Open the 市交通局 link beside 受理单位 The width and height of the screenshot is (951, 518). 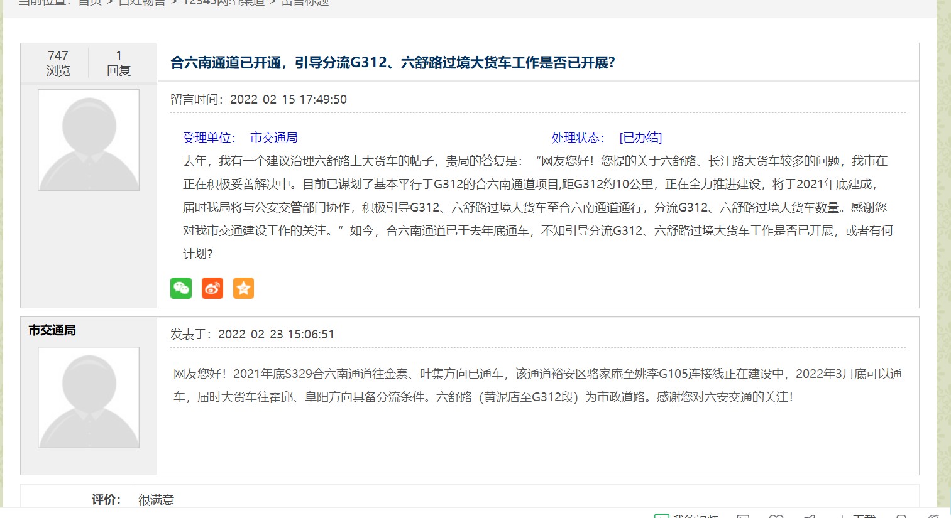click(x=273, y=138)
